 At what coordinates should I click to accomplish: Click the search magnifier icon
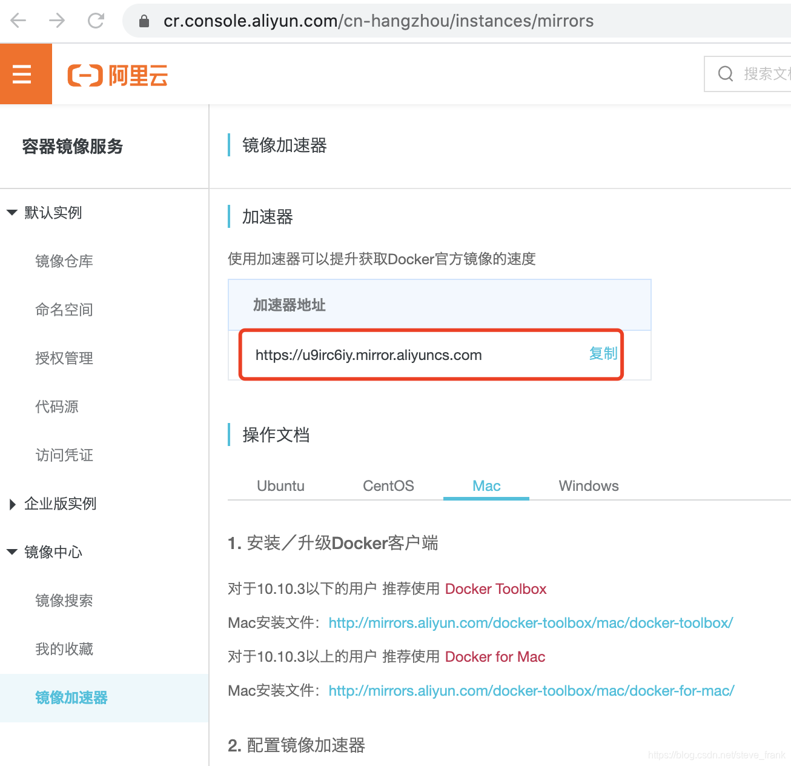coord(725,74)
